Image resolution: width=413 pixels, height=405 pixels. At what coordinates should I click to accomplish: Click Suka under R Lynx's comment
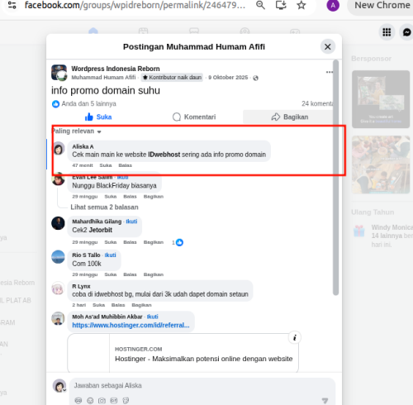click(x=98, y=305)
